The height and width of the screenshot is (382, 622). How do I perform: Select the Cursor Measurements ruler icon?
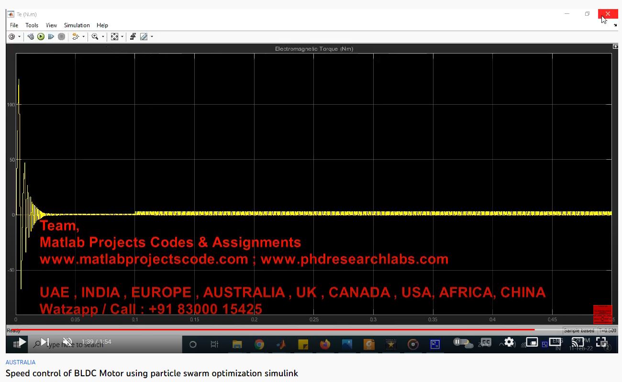point(144,37)
